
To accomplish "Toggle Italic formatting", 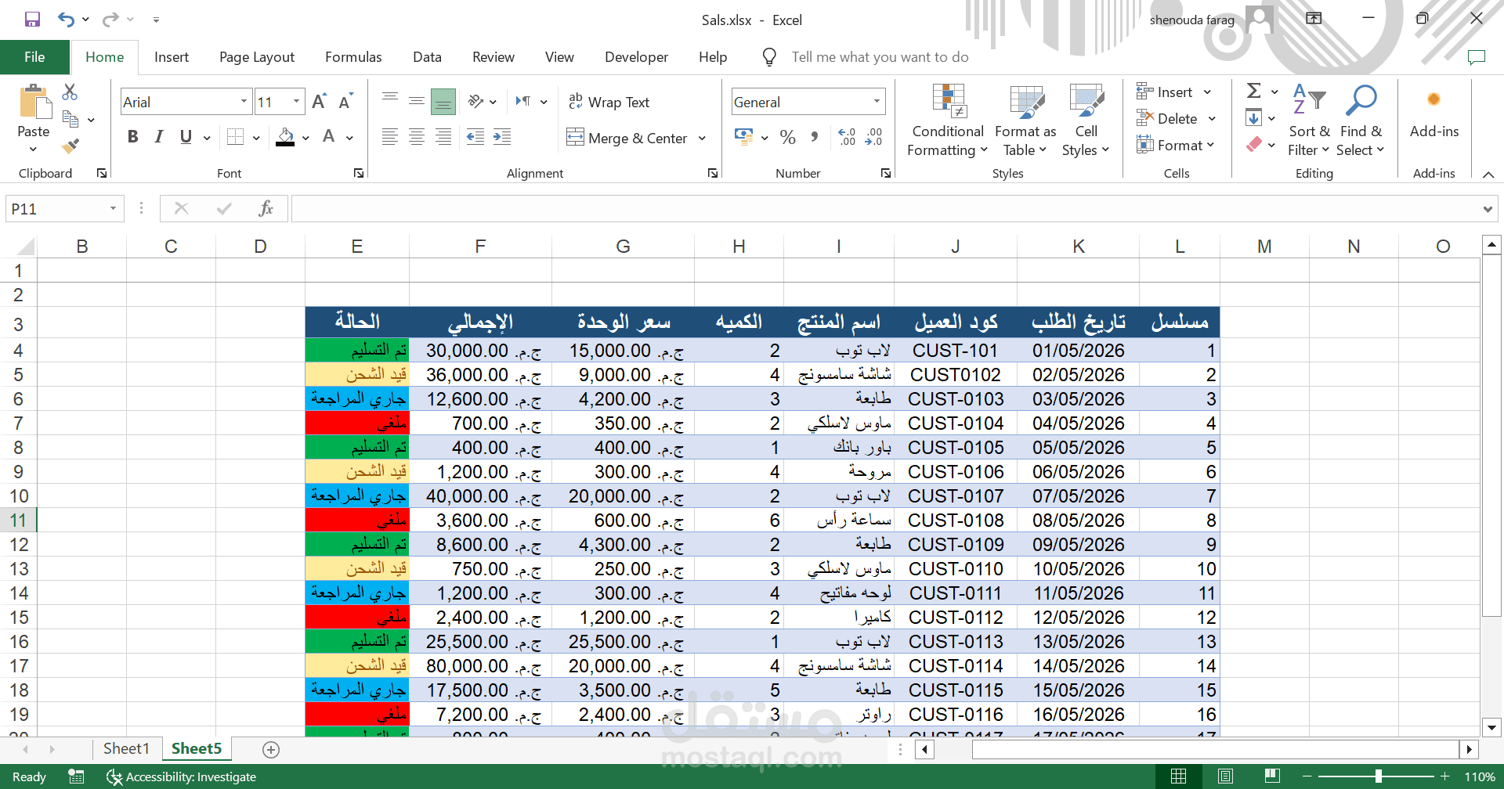I will pos(159,137).
